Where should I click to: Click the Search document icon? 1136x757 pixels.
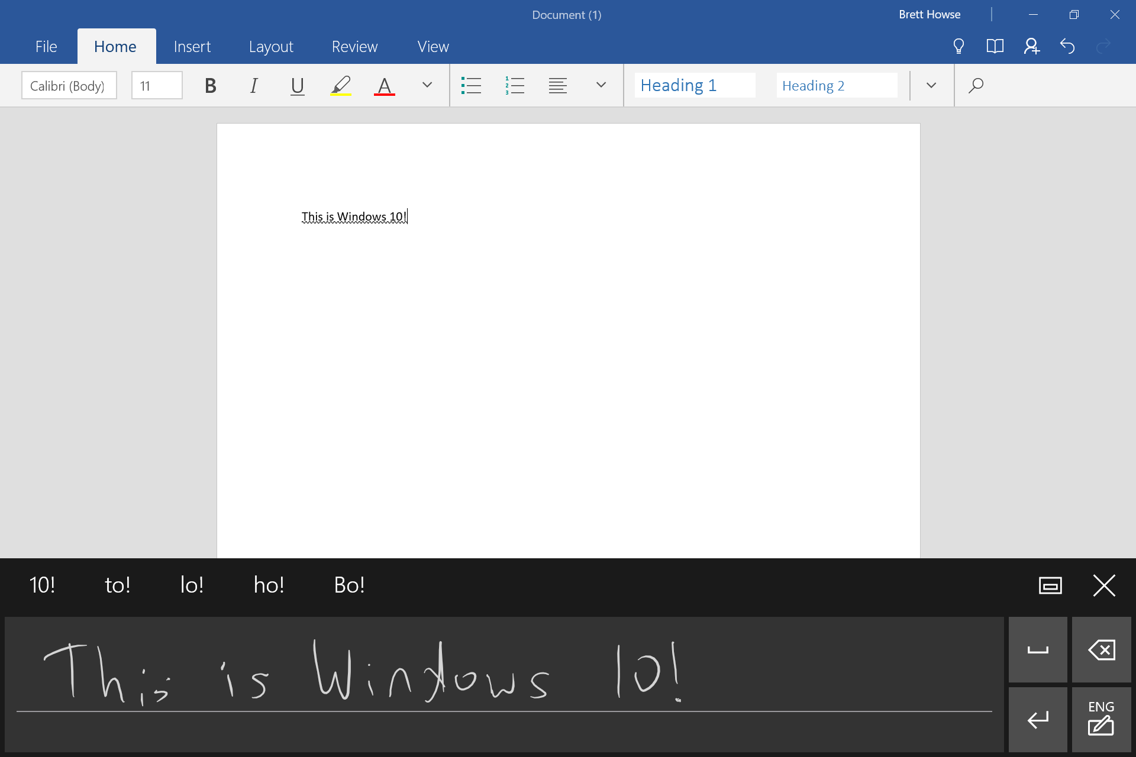[x=976, y=85]
